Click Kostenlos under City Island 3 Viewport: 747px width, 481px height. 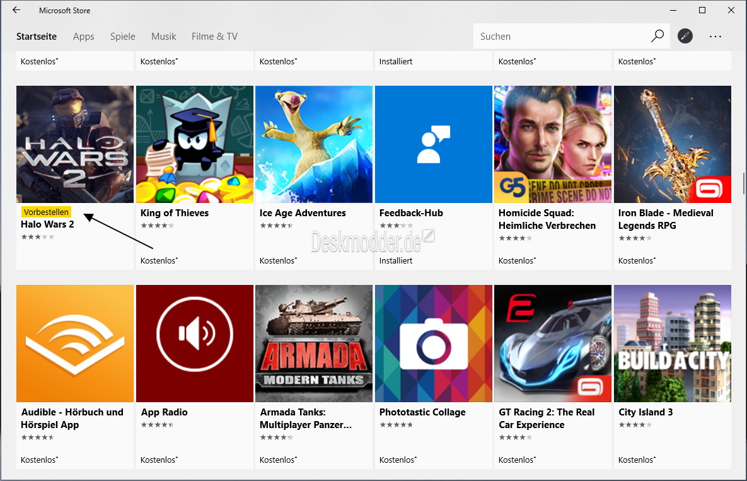[637, 460]
